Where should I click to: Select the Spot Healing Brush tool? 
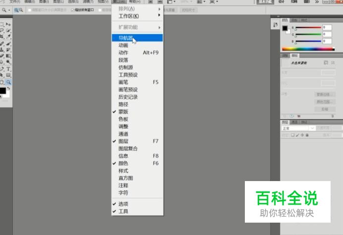2,44
